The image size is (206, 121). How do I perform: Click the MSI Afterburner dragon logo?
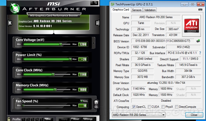[x=15, y=8]
